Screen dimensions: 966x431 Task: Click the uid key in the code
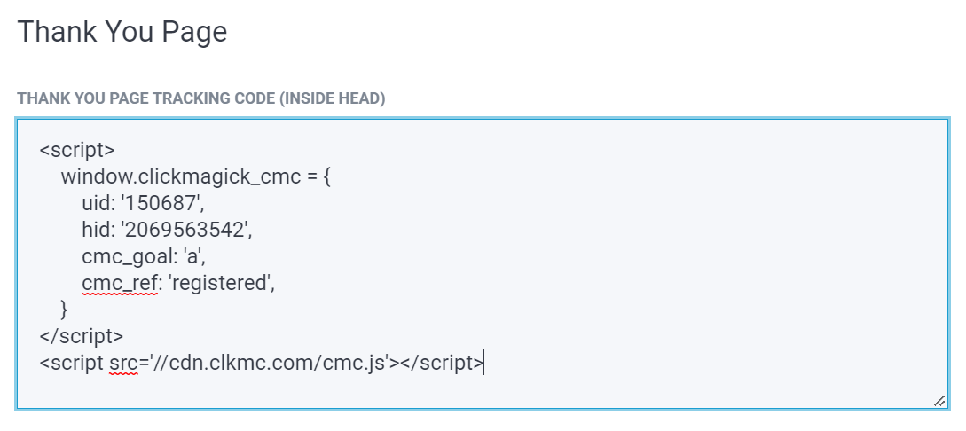[x=97, y=203]
